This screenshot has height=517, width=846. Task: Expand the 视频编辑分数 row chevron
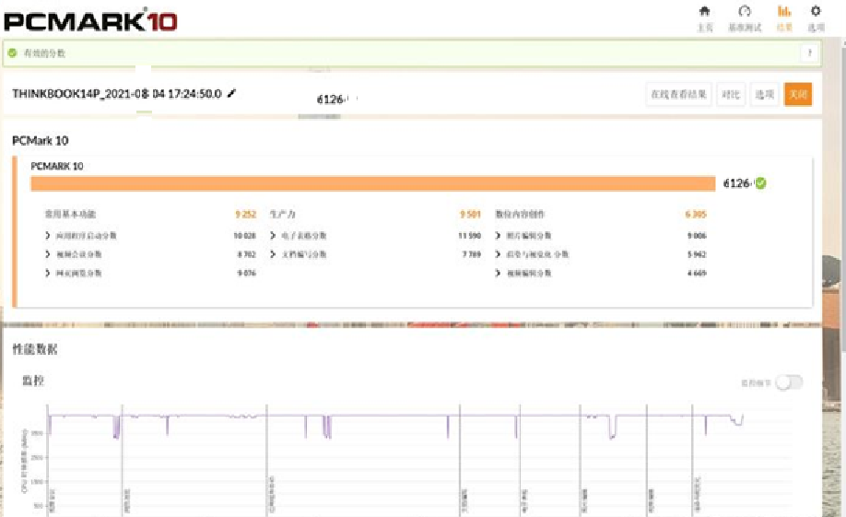tap(498, 273)
